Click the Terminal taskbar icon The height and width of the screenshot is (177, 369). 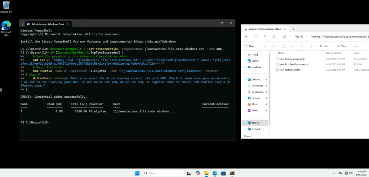(232, 173)
